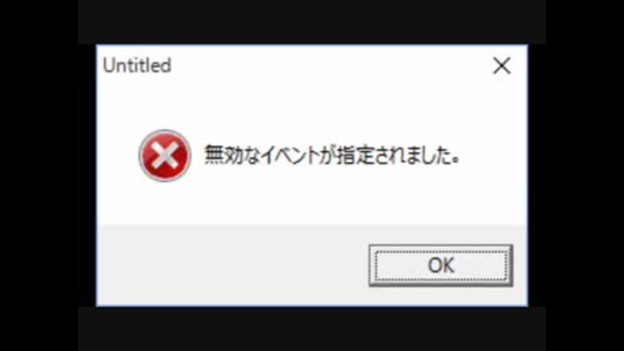Click the word イベント in the message
Image resolution: width=624 pixels, height=351 pixels.
coord(291,155)
